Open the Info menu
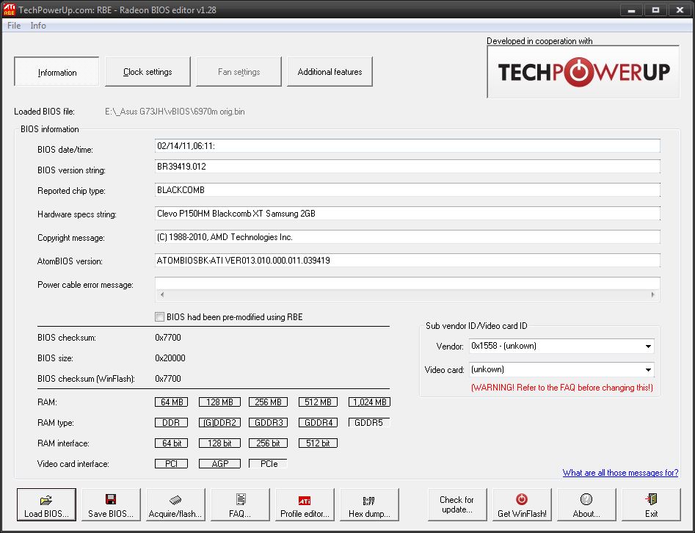This screenshot has height=533, width=695. (x=38, y=25)
